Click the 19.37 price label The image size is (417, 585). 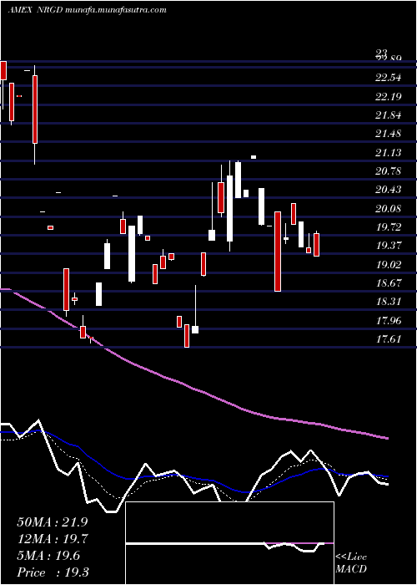pos(389,246)
